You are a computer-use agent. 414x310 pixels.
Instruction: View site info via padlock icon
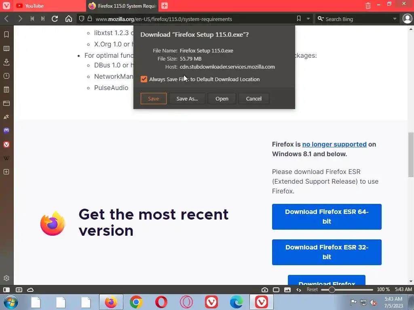coord(90,19)
